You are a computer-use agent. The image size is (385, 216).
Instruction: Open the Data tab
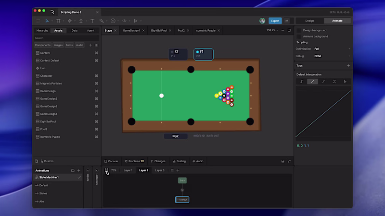[x=75, y=31]
